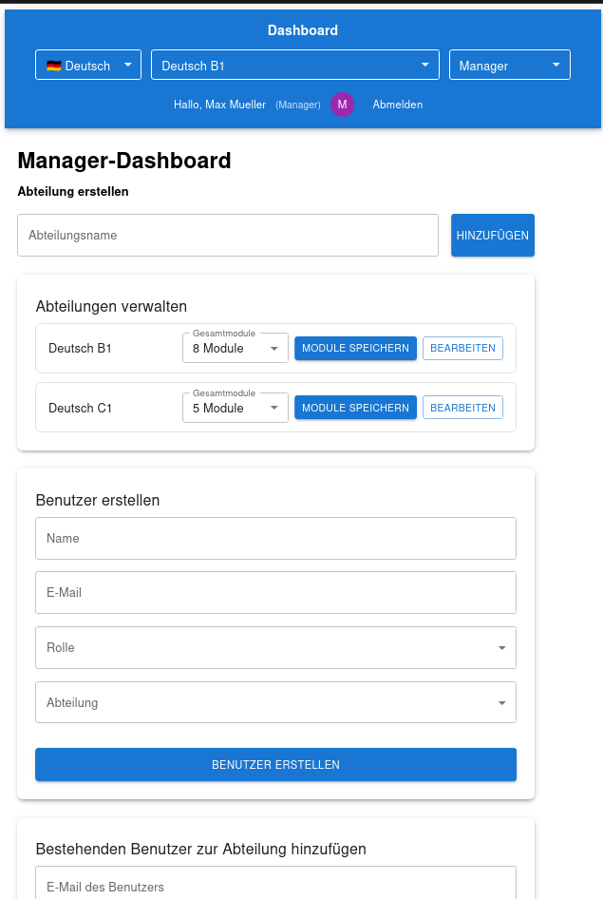Click the E-Mail des Benutzers field

coord(275,886)
